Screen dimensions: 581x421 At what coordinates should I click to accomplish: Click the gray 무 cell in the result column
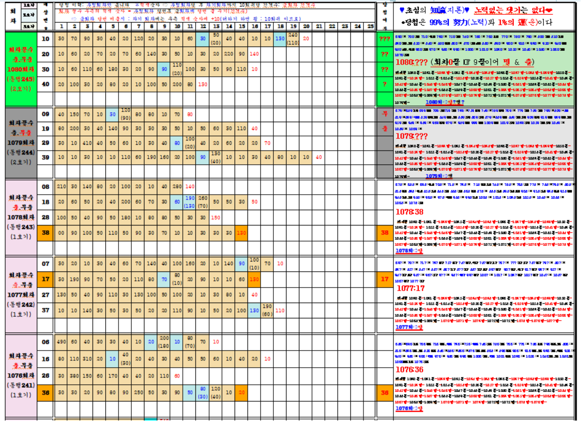pos(385,114)
